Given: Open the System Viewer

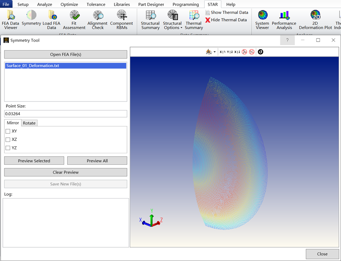Looking at the screenshot, I should pos(262,20).
